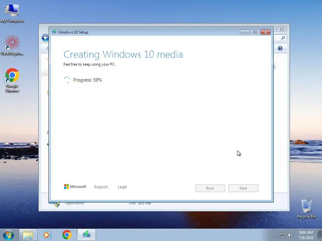The image size is (322, 241).
Task: Click the Show Desktop strip
Action: tap(319, 235)
